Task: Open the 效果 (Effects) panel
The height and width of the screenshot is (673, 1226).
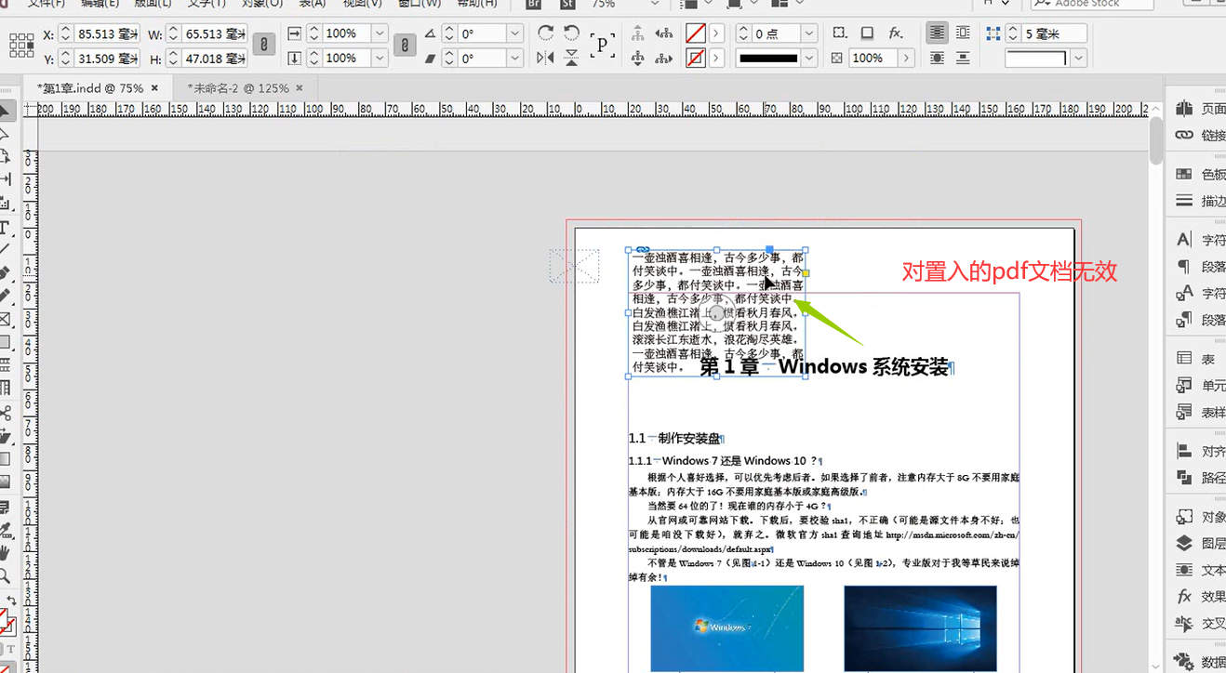Action: pos(1199,596)
